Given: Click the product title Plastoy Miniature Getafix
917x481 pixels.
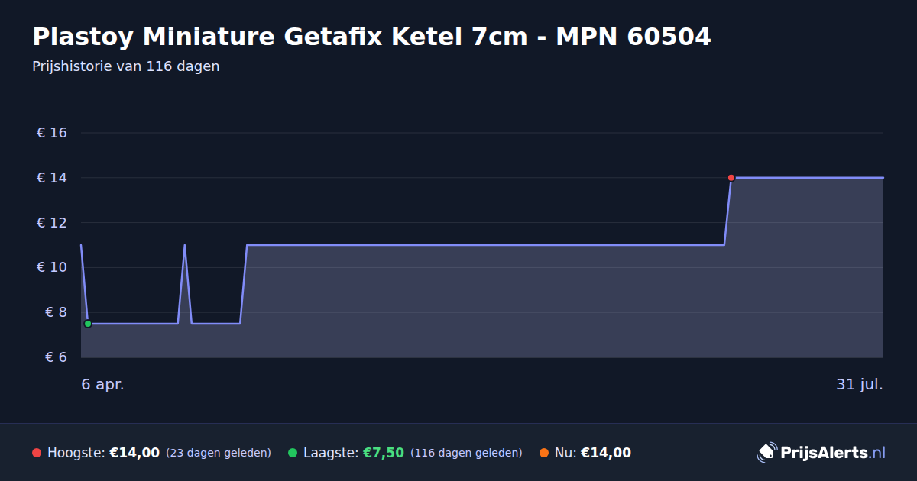Looking at the screenshot, I should pos(371,37).
